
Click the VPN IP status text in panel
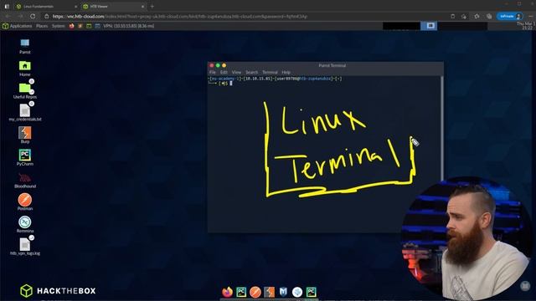128,26
